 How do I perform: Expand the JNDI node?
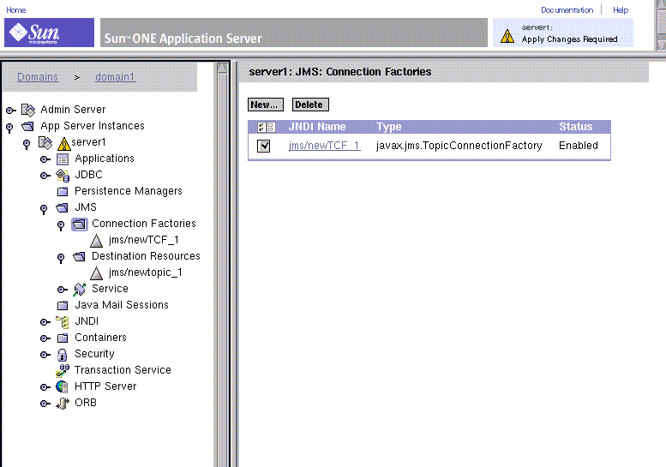(45, 322)
